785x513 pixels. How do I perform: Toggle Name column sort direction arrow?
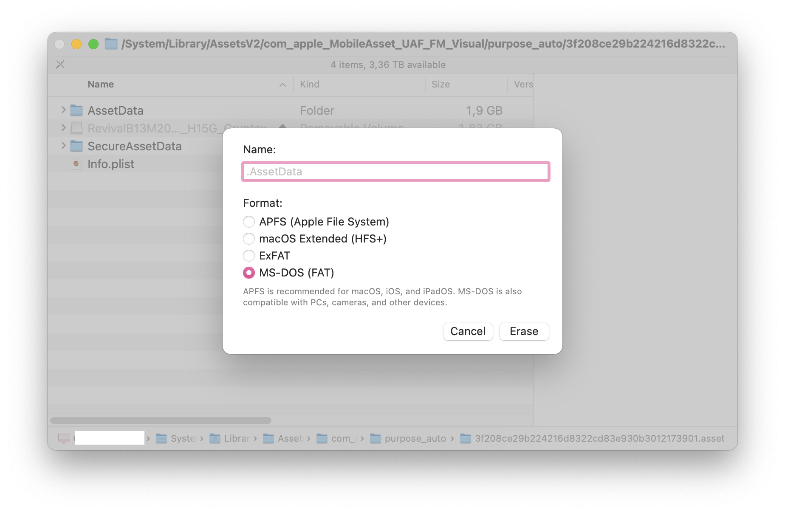point(282,85)
